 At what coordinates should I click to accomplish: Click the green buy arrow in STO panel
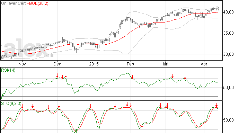[76, 131]
